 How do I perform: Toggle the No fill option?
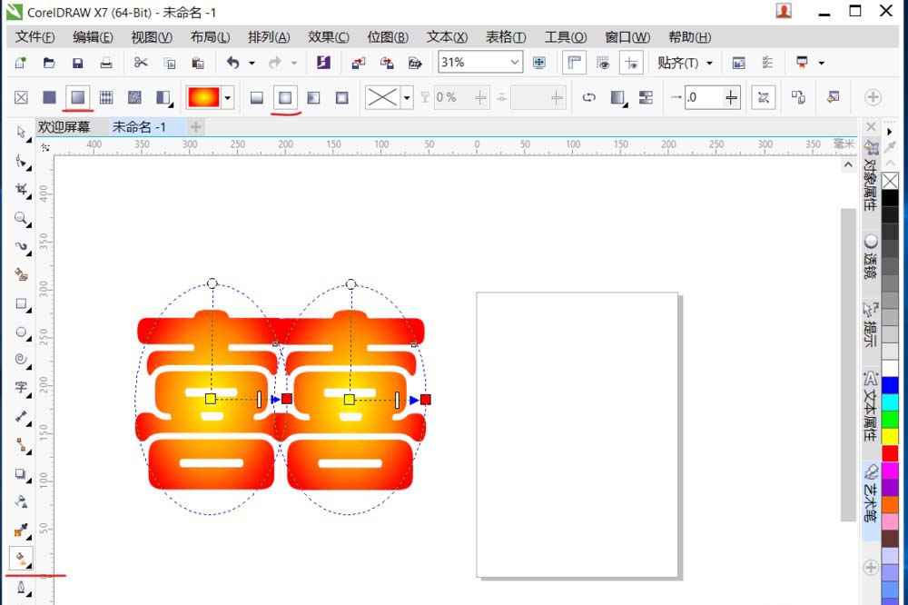tap(21, 97)
